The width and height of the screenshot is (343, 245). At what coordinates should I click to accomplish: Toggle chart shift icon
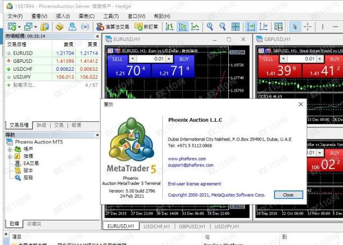[263, 26]
